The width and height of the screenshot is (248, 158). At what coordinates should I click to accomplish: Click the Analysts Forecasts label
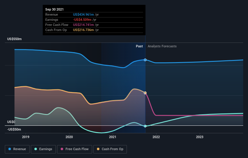point(162,46)
